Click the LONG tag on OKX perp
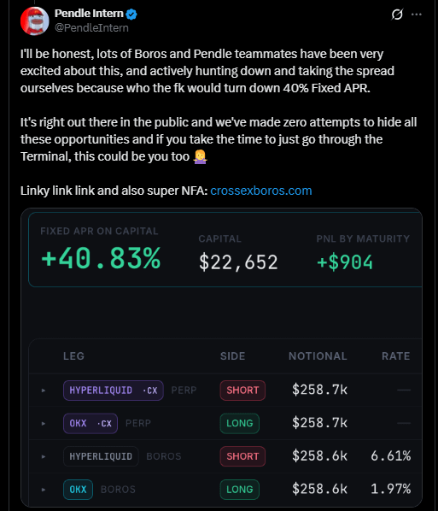The image size is (438, 511). click(x=240, y=423)
